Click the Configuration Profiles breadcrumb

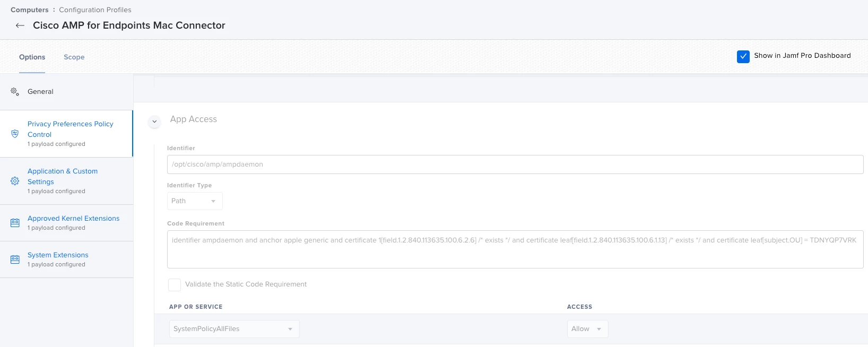pos(95,10)
